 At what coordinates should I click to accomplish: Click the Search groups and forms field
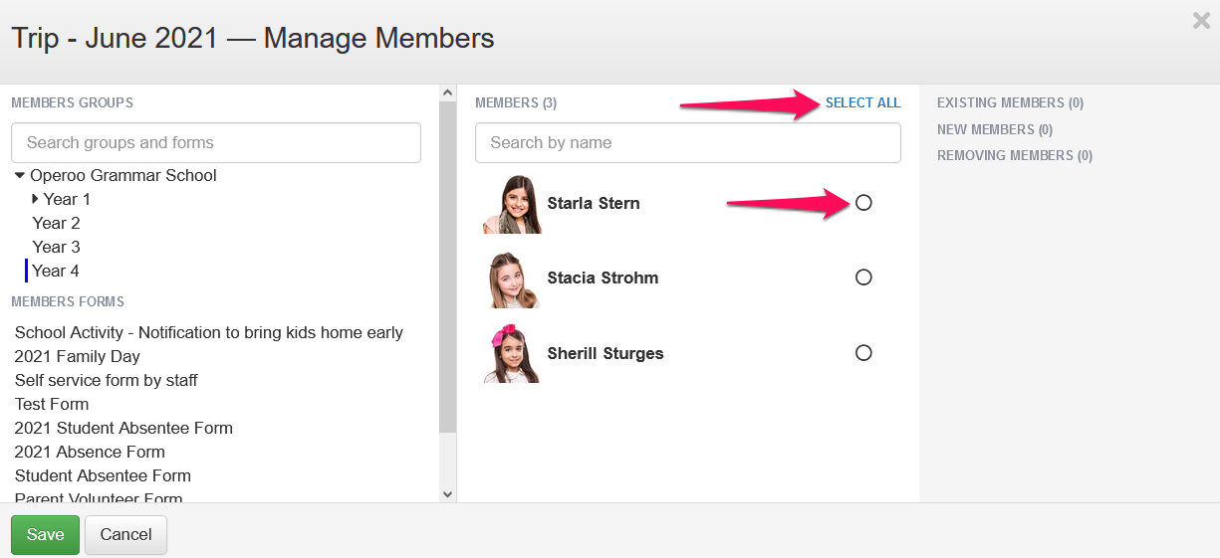pyautogui.click(x=215, y=142)
